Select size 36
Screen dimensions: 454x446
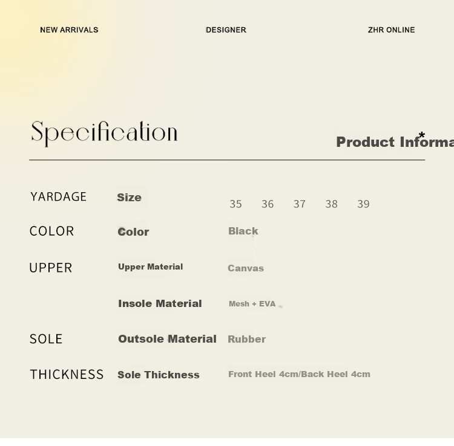pos(268,204)
